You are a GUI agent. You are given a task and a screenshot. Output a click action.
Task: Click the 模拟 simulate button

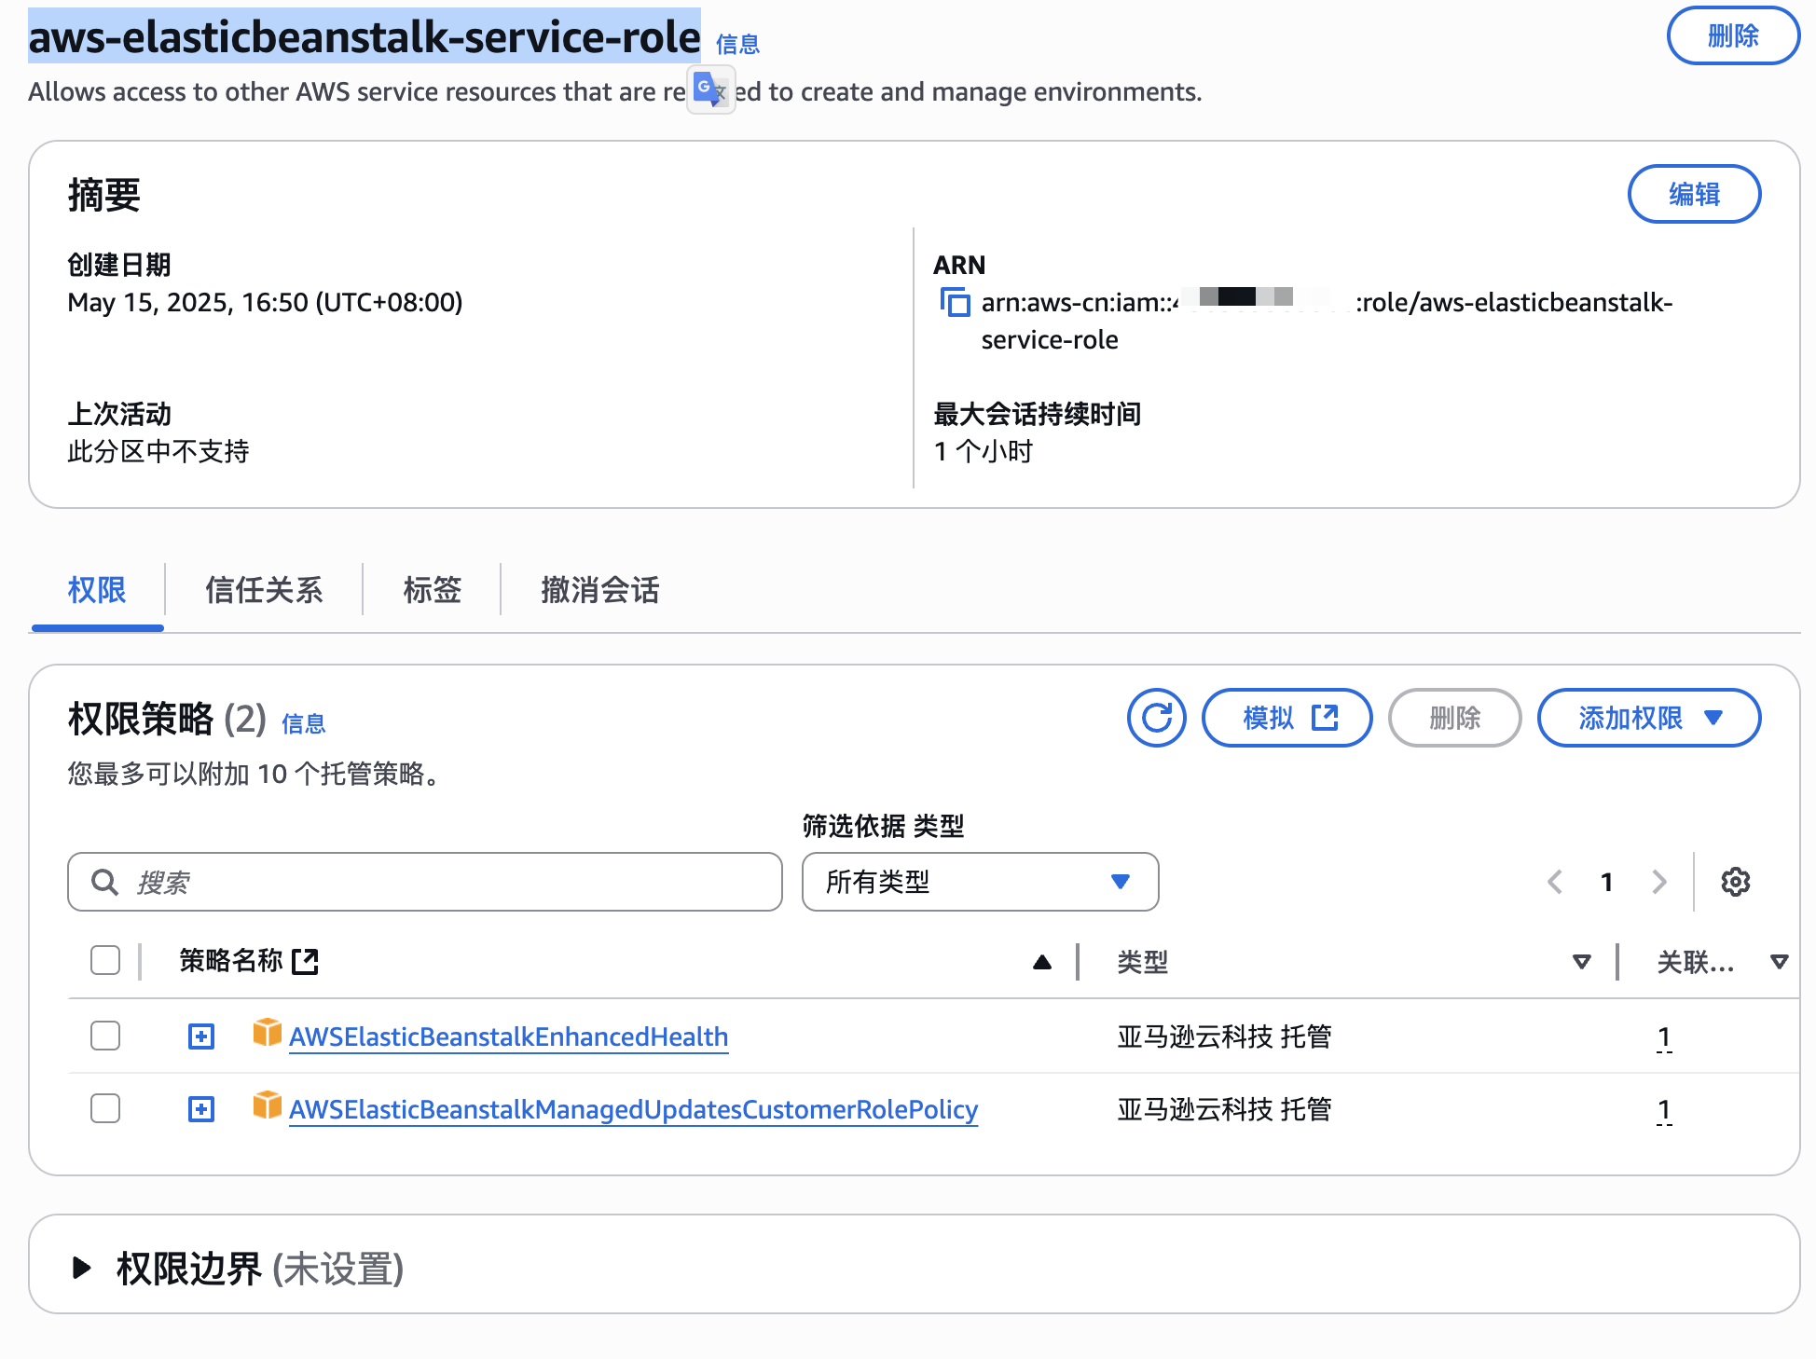(1286, 718)
